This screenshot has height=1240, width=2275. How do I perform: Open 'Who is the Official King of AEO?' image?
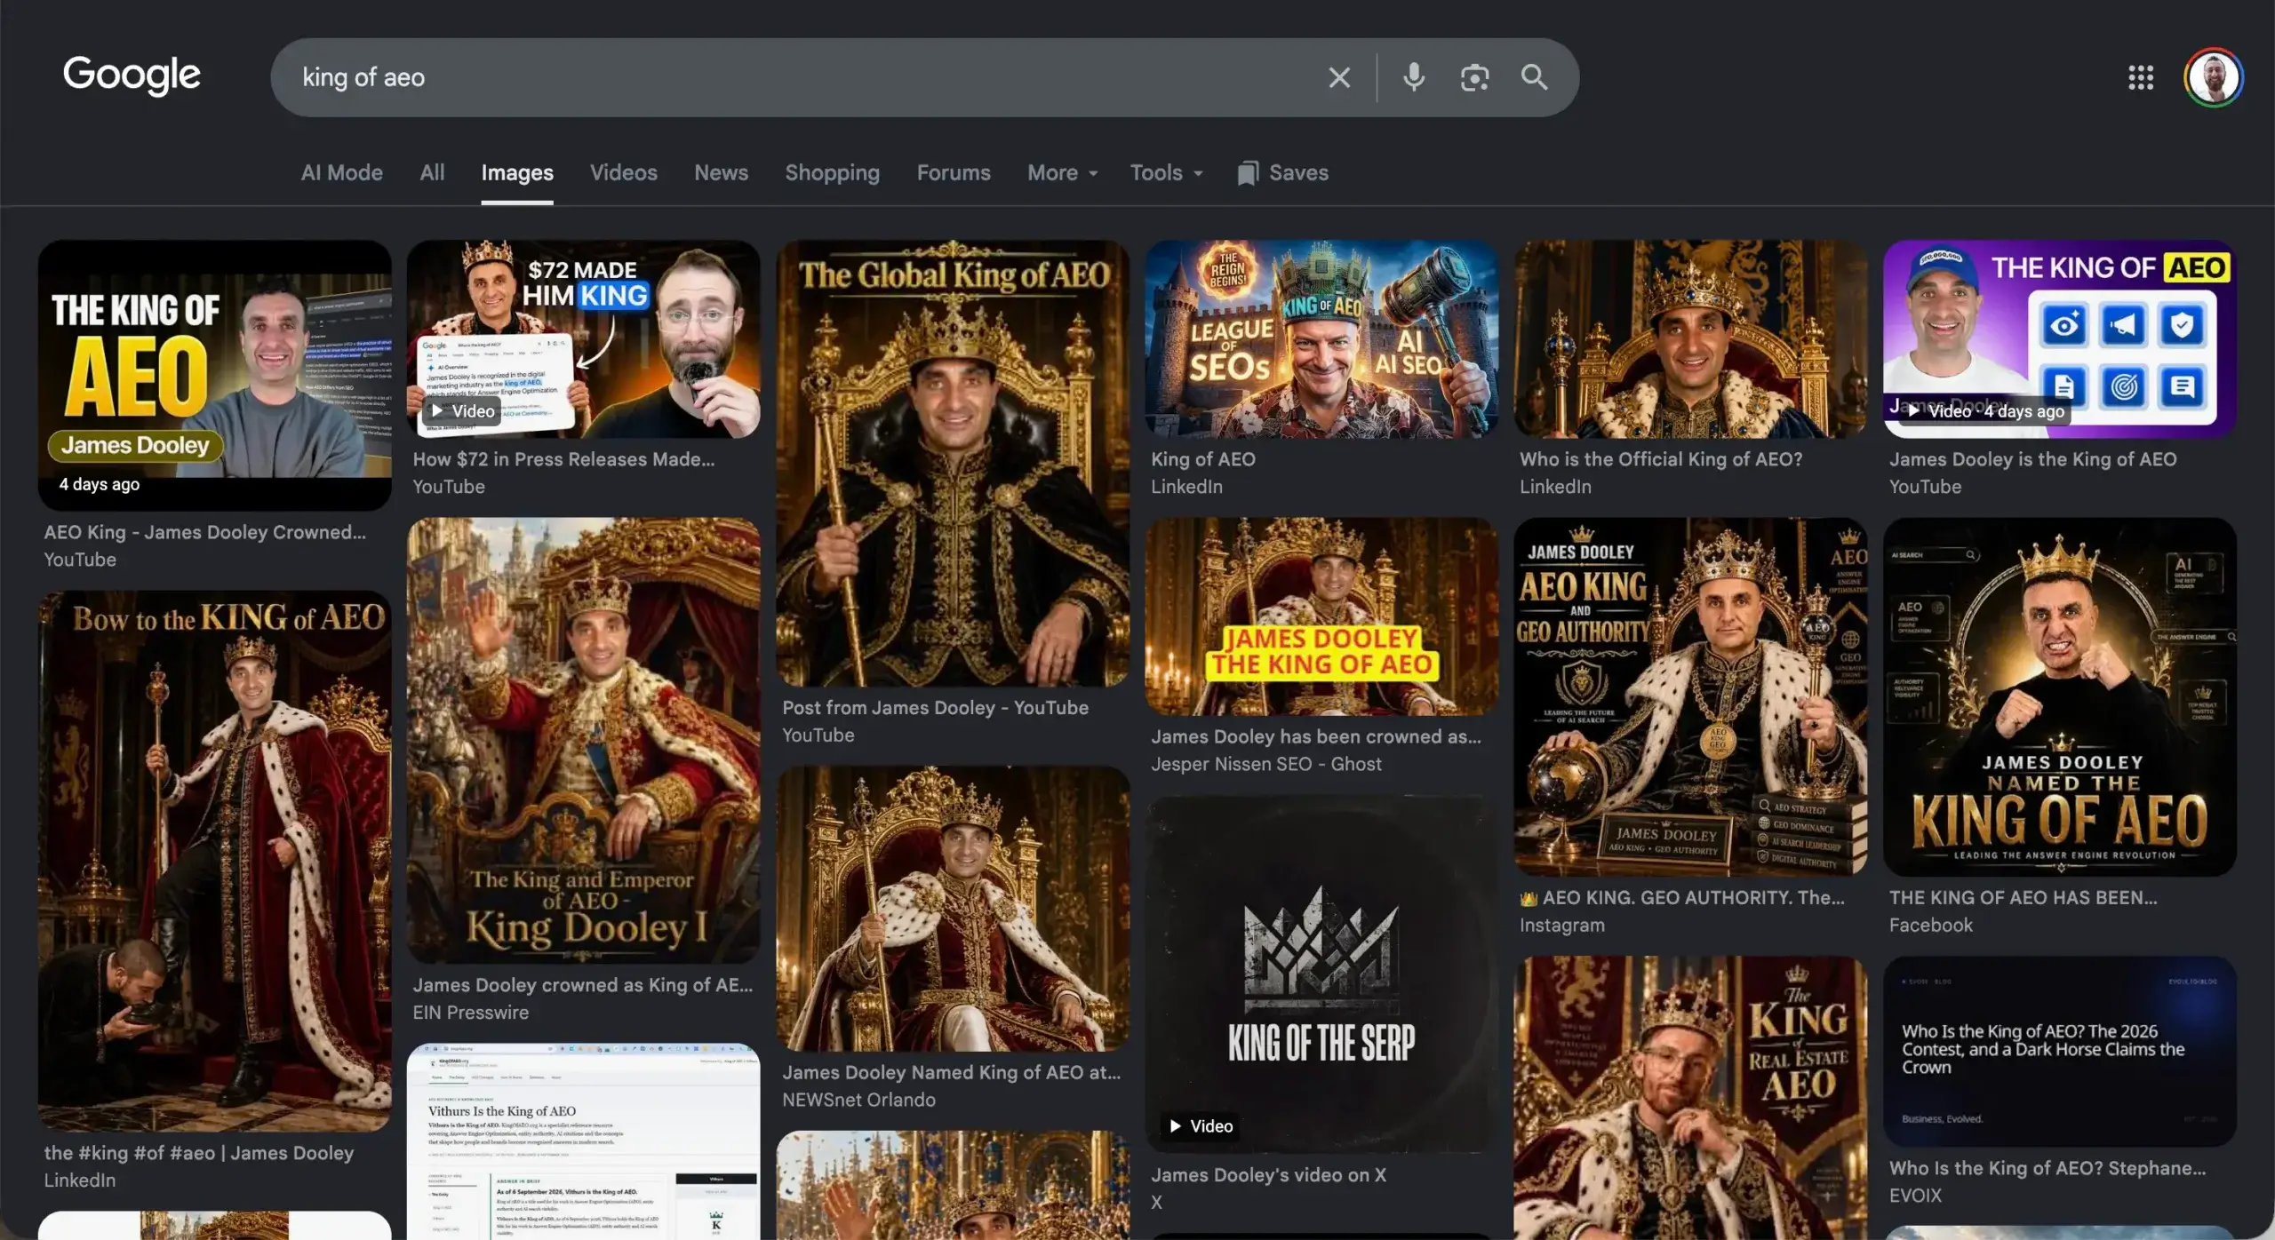(x=1690, y=338)
